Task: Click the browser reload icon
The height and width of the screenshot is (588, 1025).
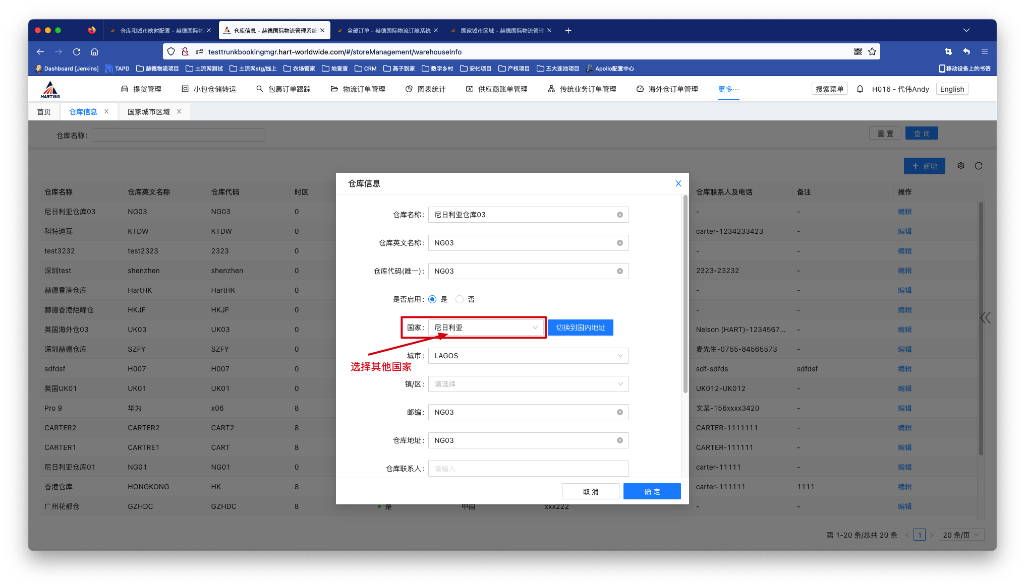Action: (x=77, y=52)
